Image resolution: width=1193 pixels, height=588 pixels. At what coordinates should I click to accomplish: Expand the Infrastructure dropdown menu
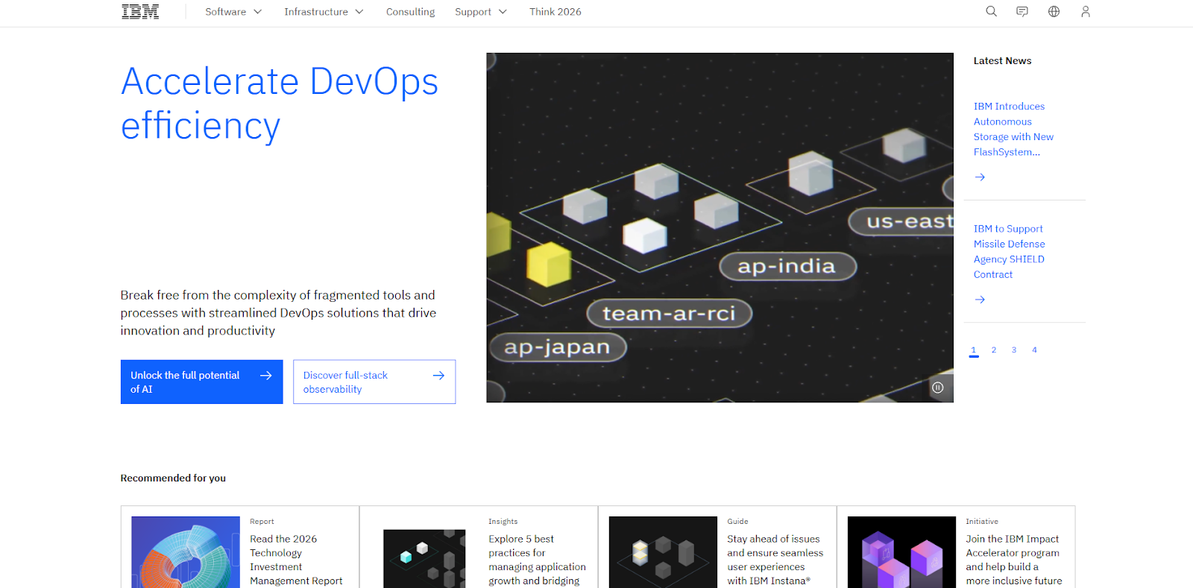tap(323, 12)
